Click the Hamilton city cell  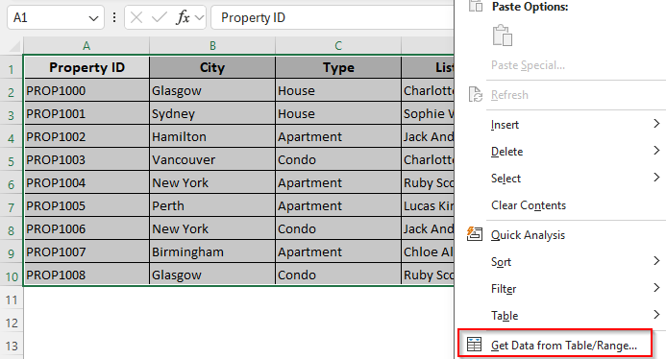click(x=212, y=136)
